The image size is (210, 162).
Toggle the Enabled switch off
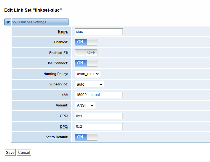86,42
